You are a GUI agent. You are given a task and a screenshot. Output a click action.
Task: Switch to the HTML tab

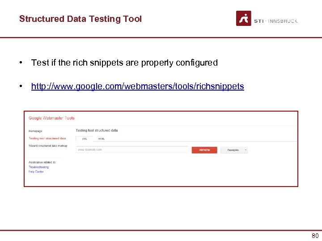tap(102, 139)
